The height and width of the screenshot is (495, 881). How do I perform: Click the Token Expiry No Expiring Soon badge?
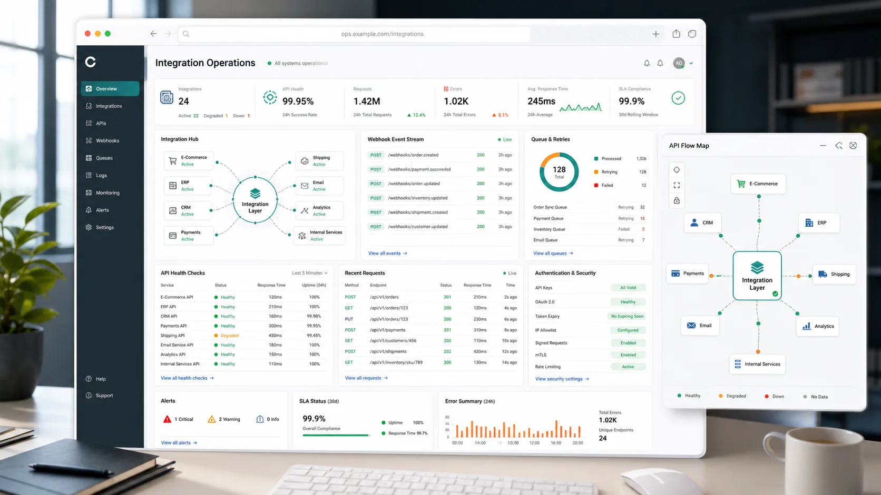click(x=627, y=316)
